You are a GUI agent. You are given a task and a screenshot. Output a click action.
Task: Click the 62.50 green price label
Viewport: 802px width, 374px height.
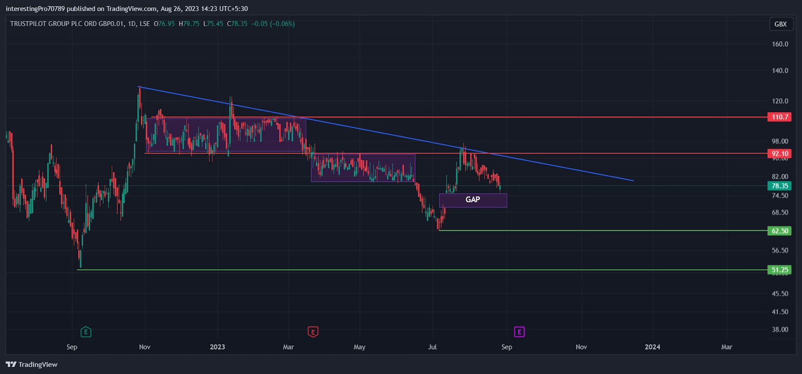coord(779,231)
